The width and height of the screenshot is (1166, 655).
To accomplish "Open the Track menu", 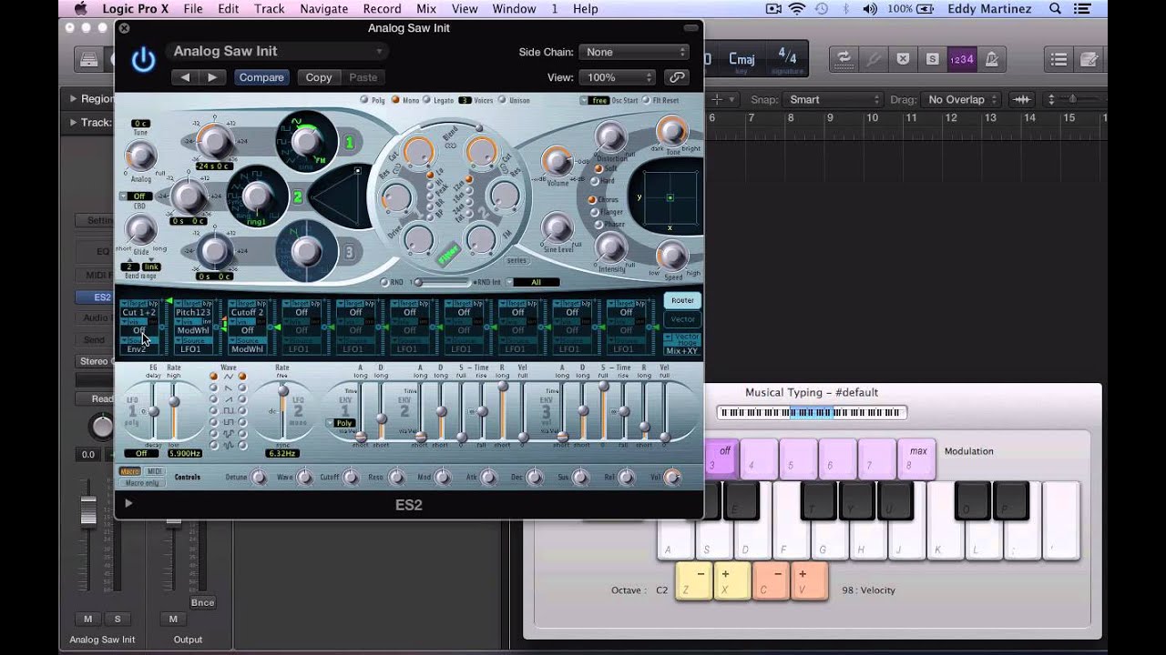I will click(270, 9).
